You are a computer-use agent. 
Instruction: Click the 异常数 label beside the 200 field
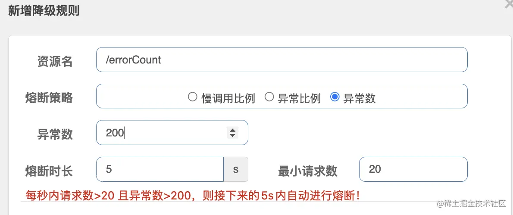point(55,134)
